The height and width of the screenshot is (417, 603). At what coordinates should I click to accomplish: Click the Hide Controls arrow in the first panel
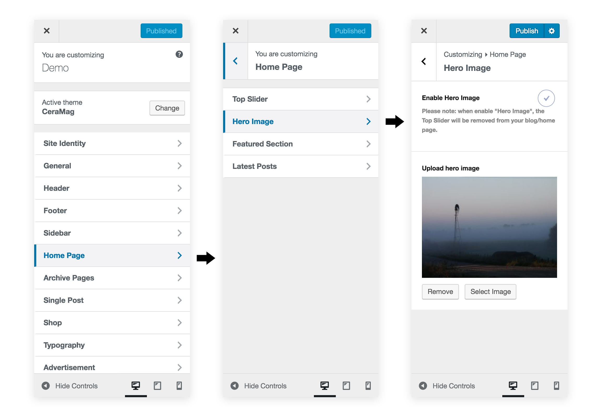(x=46, y=386)
